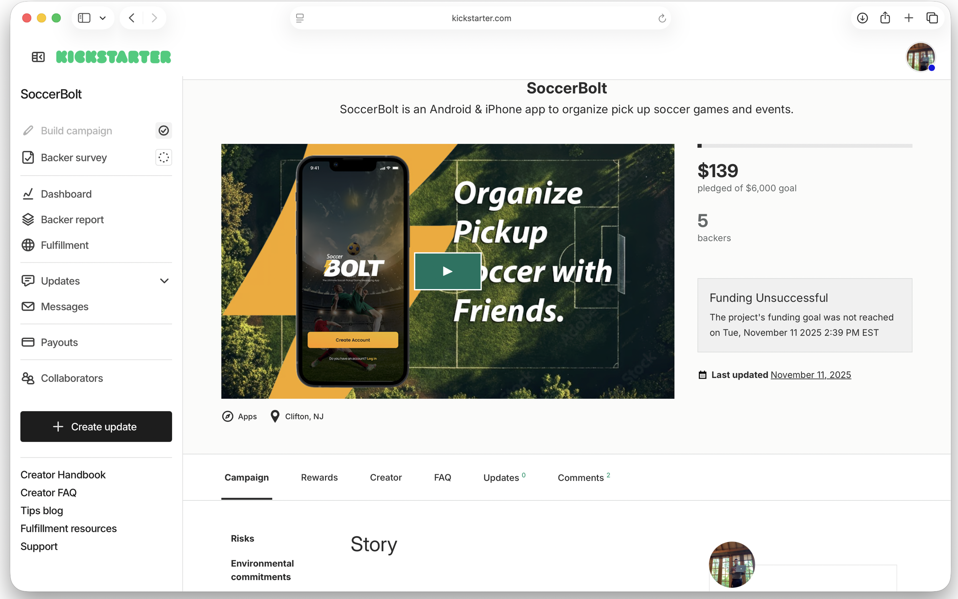Play the SoccerBolt campaign video
The height and width of the screenshot is (599, 958).
448,272
